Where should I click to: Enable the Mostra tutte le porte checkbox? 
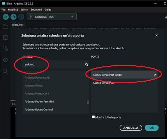coord(93,117)
